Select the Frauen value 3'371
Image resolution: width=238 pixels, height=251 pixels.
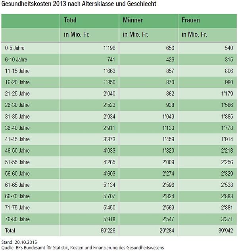pos(226,219)
